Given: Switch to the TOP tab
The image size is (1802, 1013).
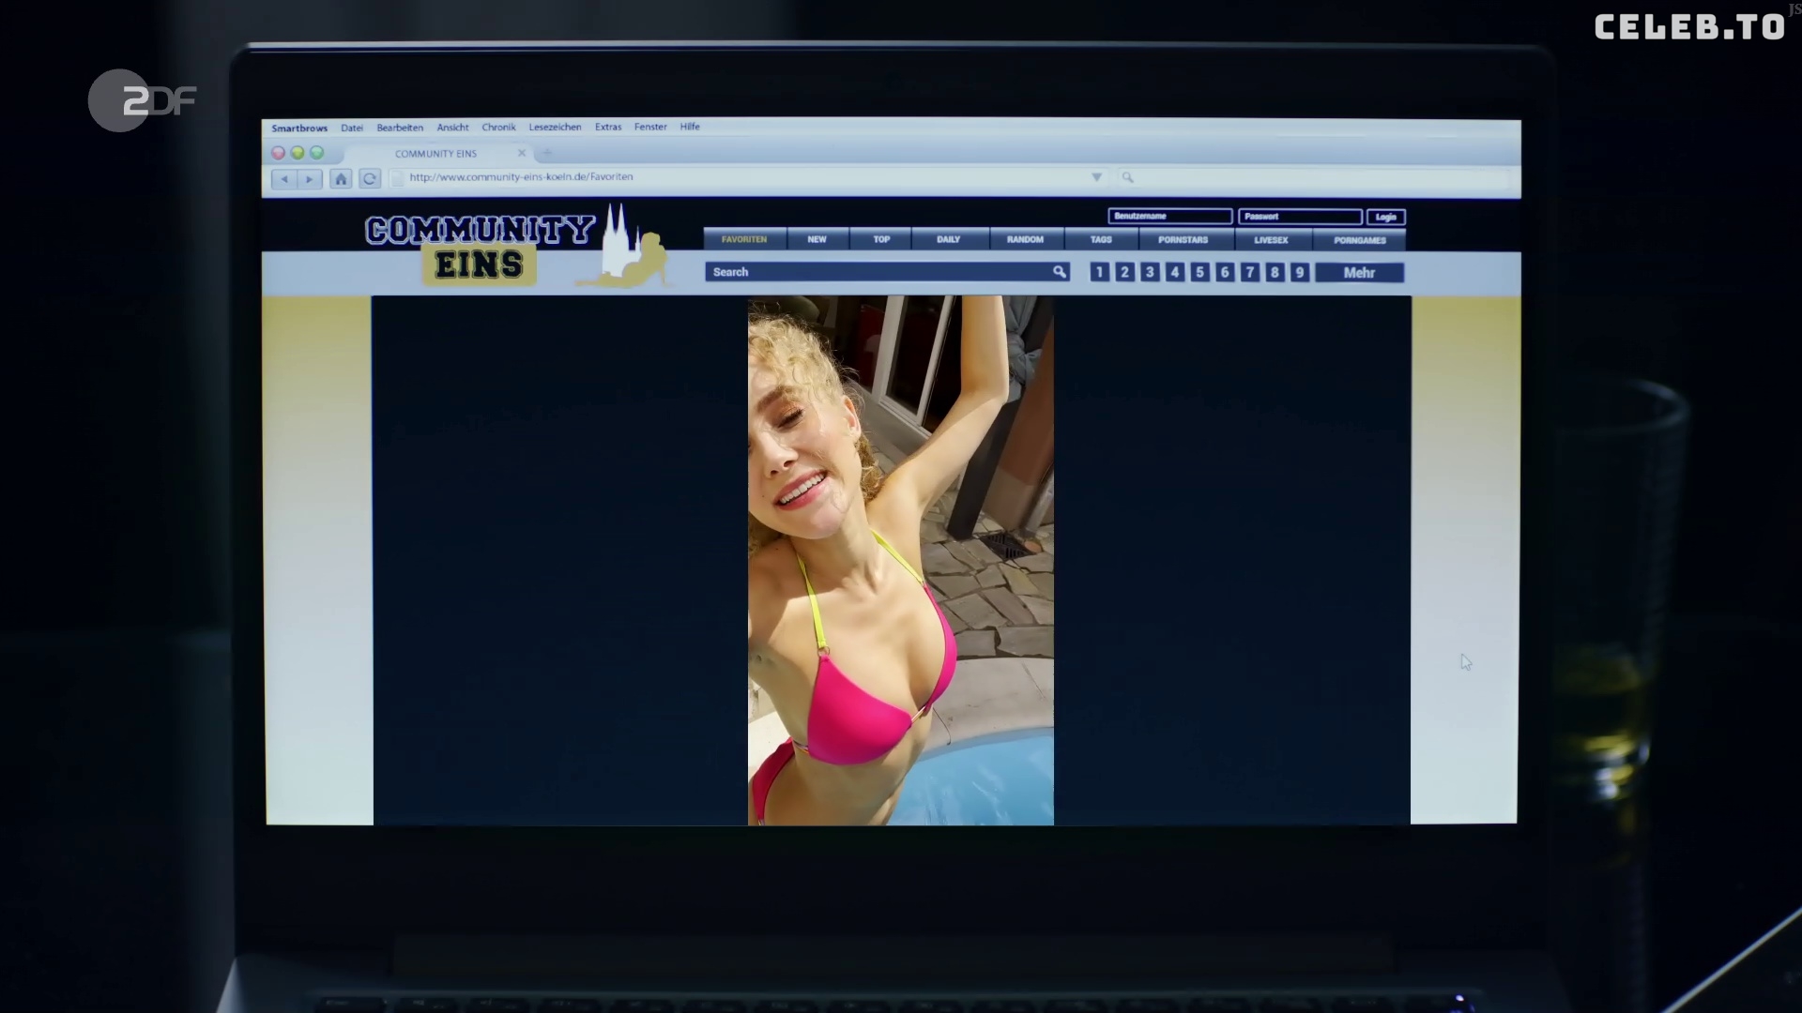Looking at the screenshot, I should 881,240.
